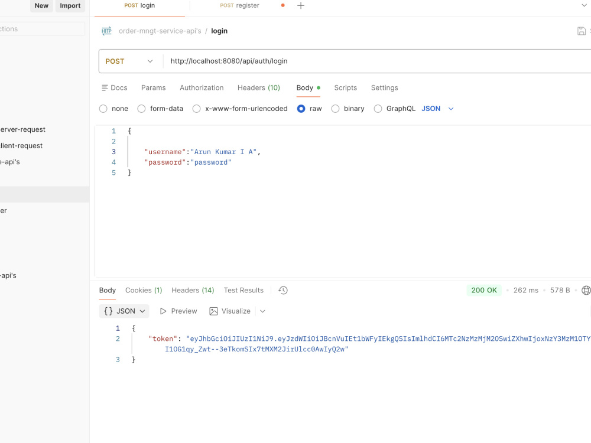Click the curly braces JSON format icon
This screenshot has height=443, width=591.
108,311
